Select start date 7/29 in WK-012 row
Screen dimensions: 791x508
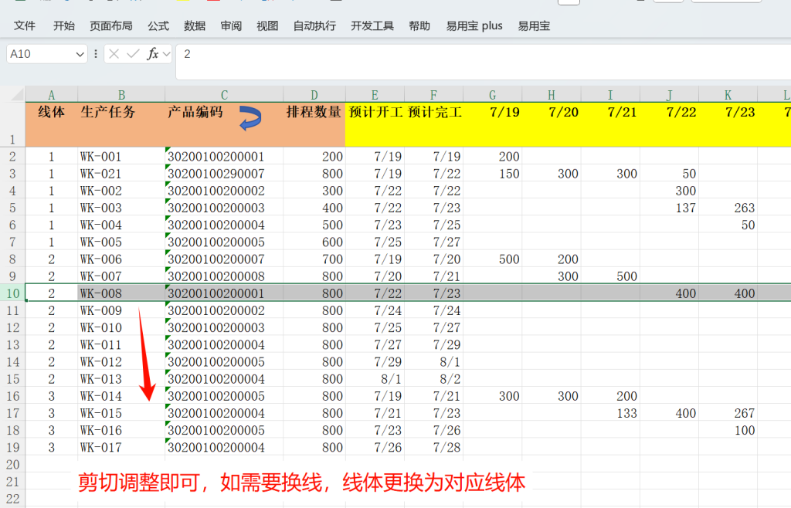[375, 362]
